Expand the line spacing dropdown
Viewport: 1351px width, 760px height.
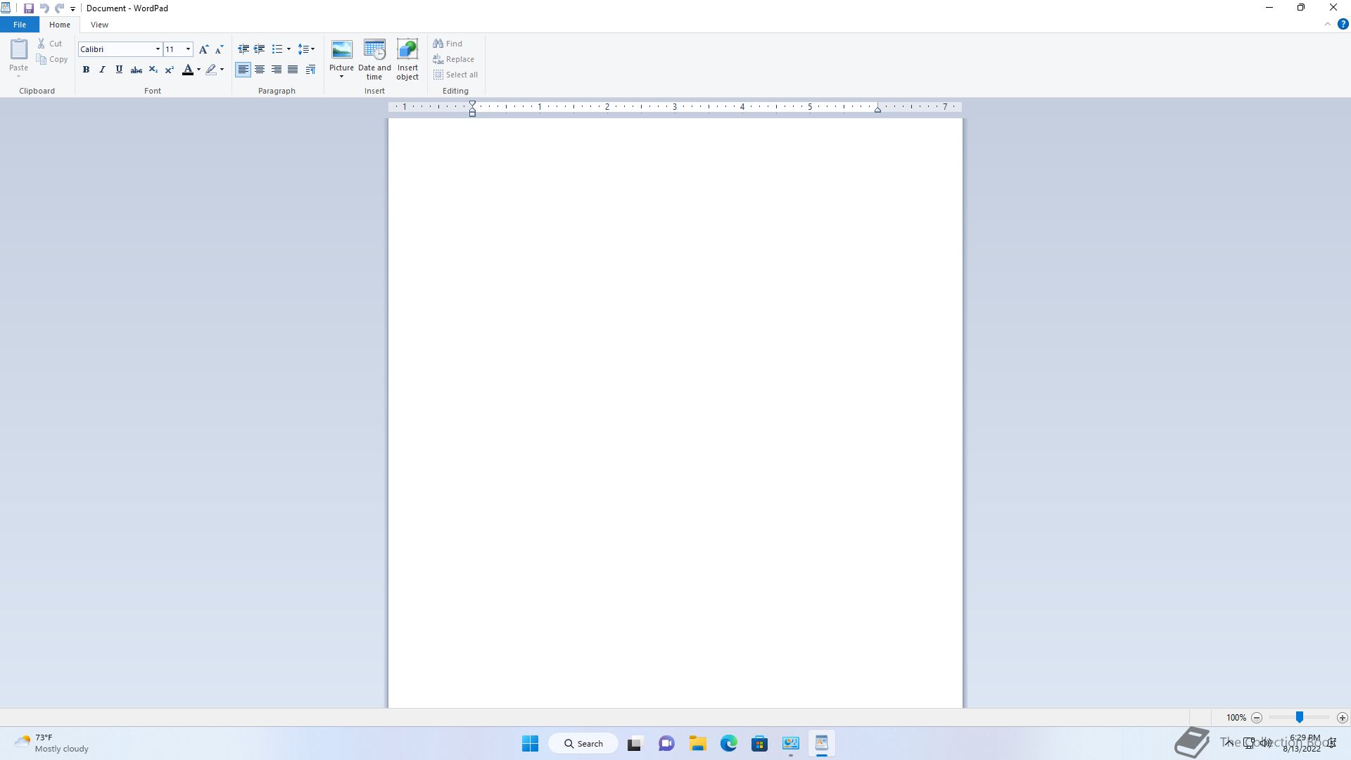click(x=306, y=49)
